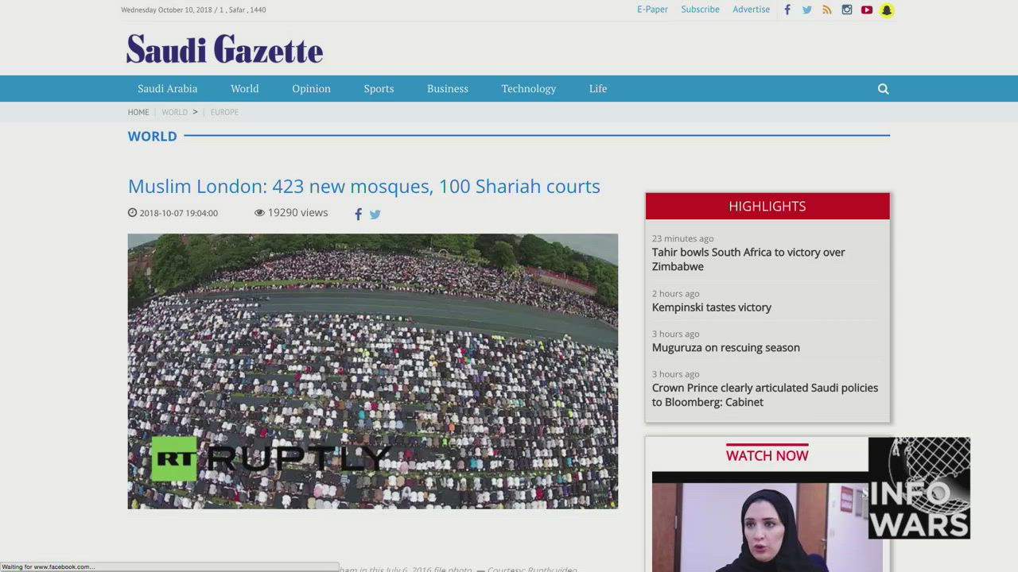Open the Instagram icon in header
1018x572 pixels.
pos(847,10)
